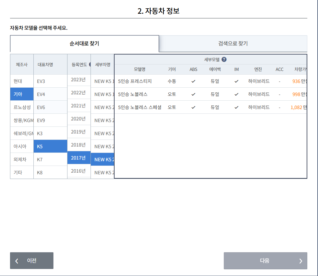Choose car model EV4
Image resolution: width=318 pixels, height=276 pixels.
click(50, 94)
